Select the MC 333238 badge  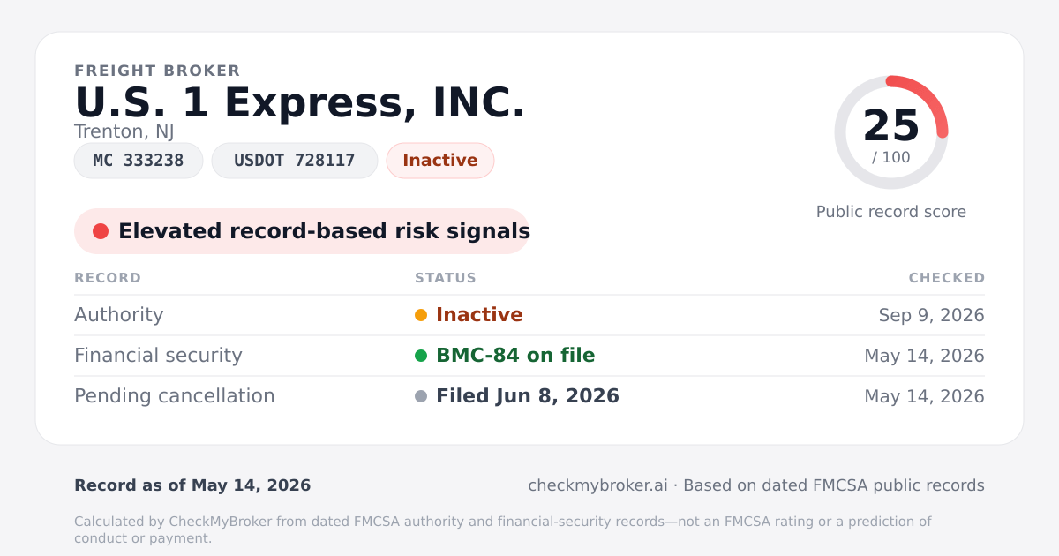pos(139,161)
